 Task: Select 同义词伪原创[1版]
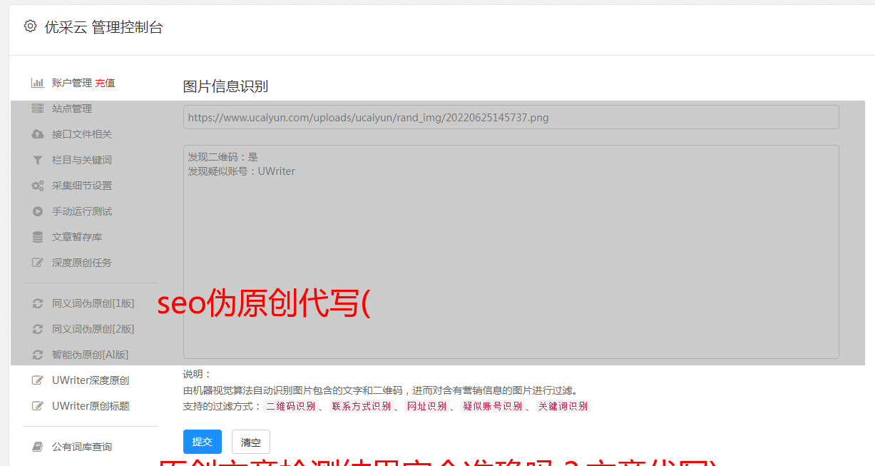[93, 303]
